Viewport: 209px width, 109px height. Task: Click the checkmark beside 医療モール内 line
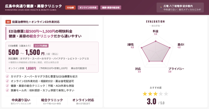(7, 90)
